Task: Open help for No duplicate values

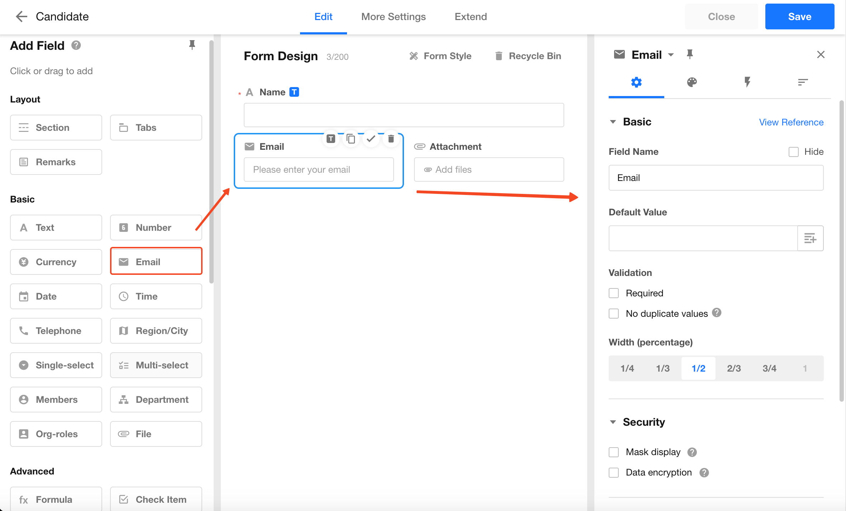Action: pos(717,313)
